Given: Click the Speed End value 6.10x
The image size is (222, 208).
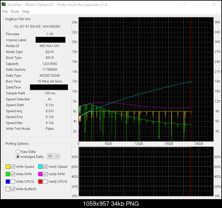Looking at the screenshot, I should click(50, 117).
